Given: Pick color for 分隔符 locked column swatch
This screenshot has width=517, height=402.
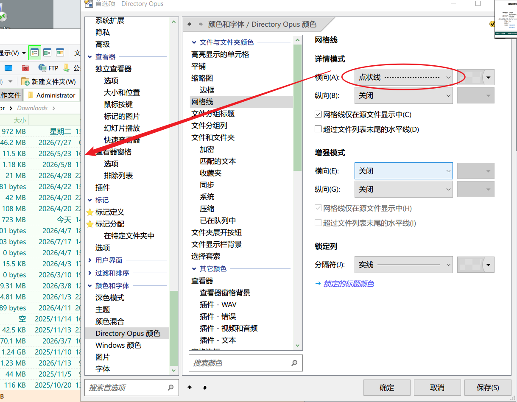Looking at the screenshot, I should (476, 265).
